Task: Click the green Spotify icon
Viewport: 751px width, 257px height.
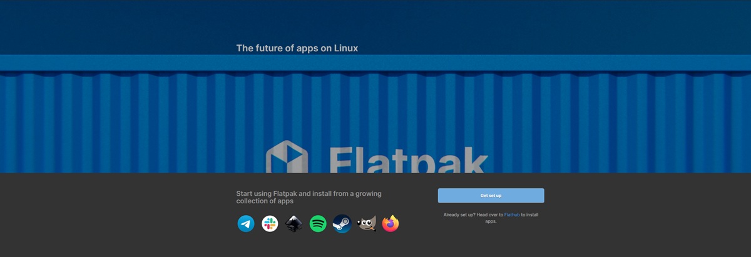Action: coord(318,224)
